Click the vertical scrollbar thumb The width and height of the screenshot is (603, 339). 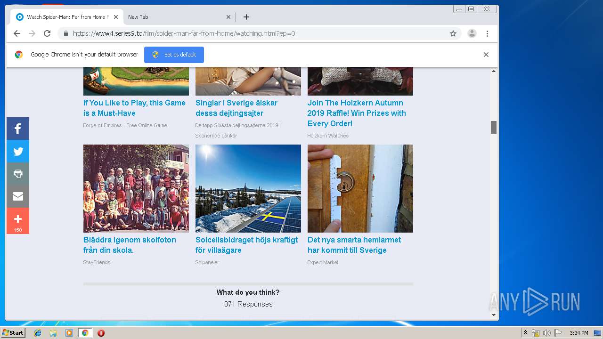[494, 127]
